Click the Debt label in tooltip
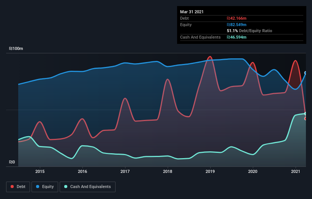312x199 pixels. 184,18
